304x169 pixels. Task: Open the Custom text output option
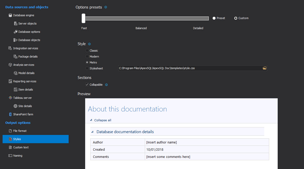(21, 147)
